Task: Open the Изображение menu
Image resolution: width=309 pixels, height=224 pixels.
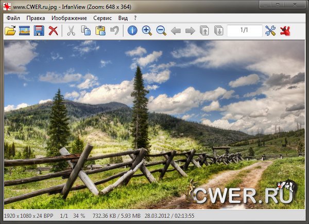Action: (69, 18)
